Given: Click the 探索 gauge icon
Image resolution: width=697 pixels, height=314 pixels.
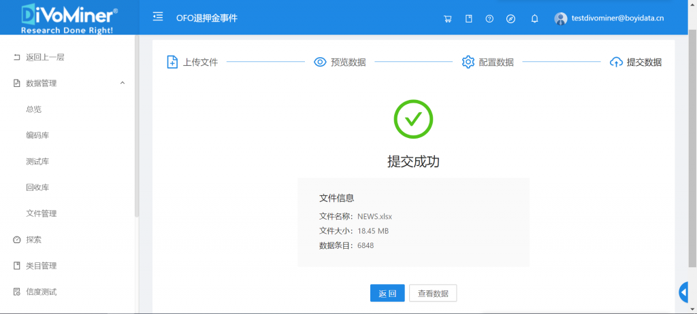Looking at the screenshot, I should (x=17, y=240).
